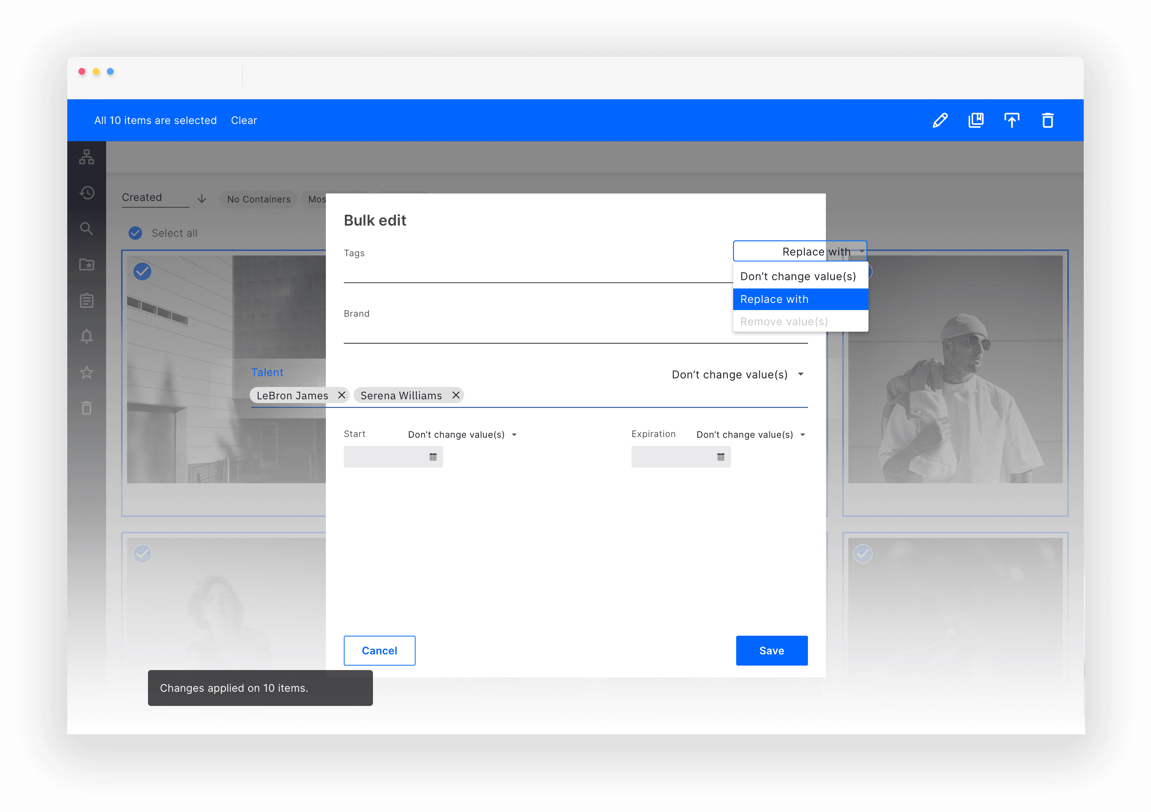Open the Start Don't change value(s) dropdown
The width and height of the screenshot is (1151, 812).
tap(462, 435)
